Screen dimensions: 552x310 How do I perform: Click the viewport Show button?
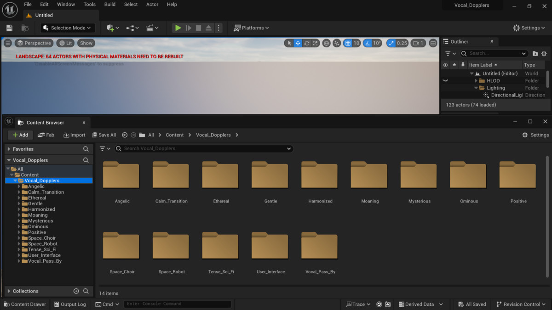[x=86, y=43]
